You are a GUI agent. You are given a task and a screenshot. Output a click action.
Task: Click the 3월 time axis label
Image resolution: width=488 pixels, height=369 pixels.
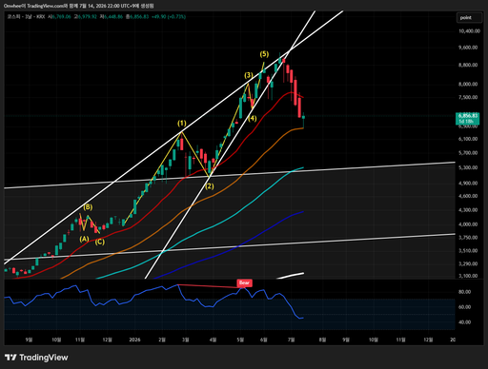coord(186,340)
